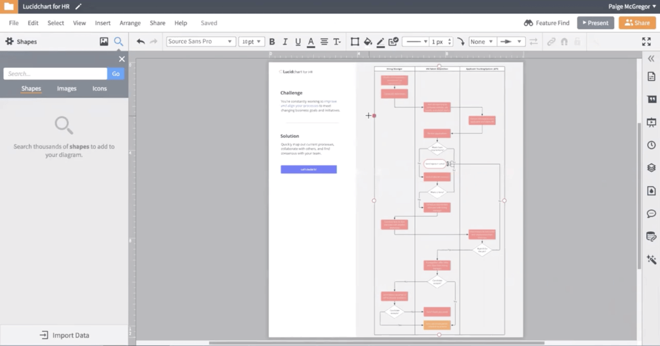Click the Let's build it button
This screenshot has width=660, height=346.
[309, 169]
